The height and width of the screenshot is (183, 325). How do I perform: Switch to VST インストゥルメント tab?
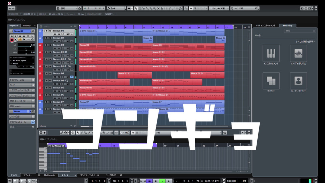point(265,25)
